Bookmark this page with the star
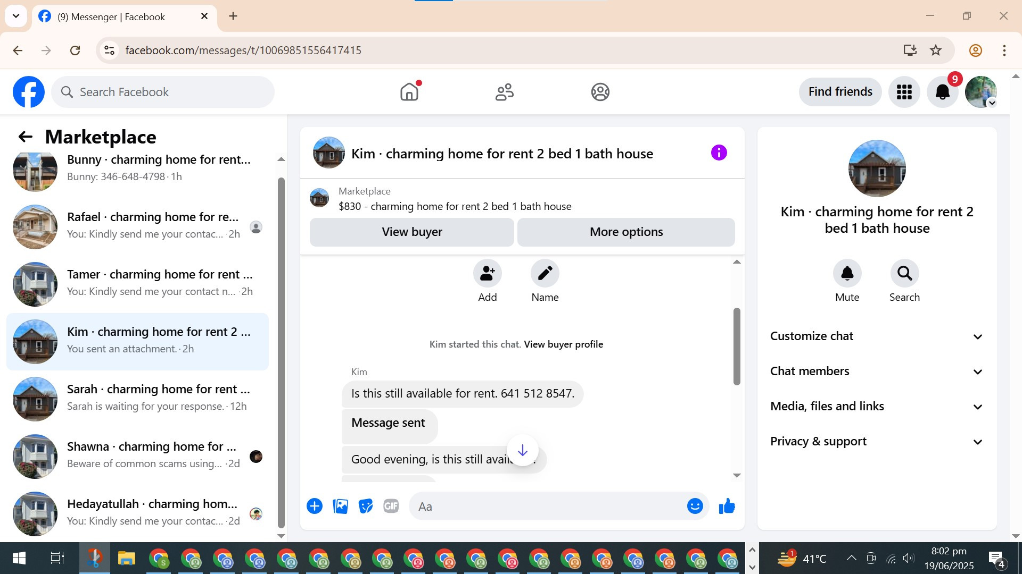 pyautogui.click(x=936, y=50)
